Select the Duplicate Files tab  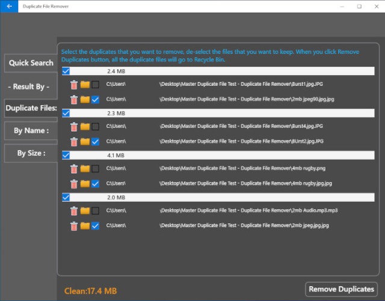[x=31, y=108]
